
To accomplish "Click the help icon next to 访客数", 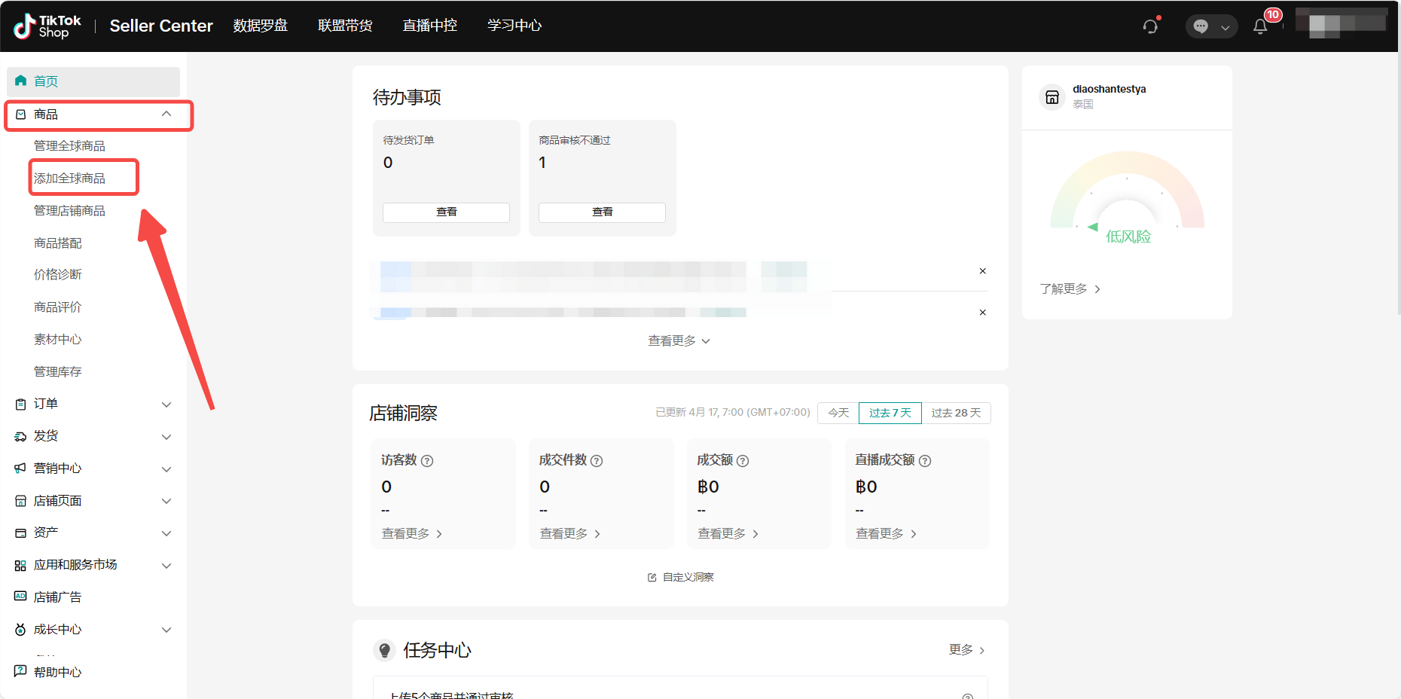I will pos(427,460).
